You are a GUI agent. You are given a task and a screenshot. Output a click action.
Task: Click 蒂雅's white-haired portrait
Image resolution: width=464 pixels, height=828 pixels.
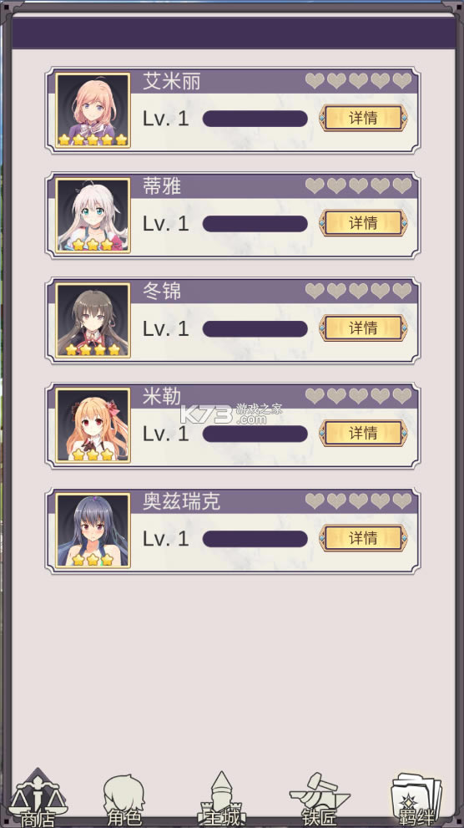point(93,216)
